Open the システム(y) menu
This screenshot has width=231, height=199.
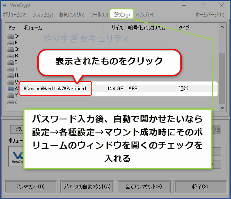coord(43,15)
